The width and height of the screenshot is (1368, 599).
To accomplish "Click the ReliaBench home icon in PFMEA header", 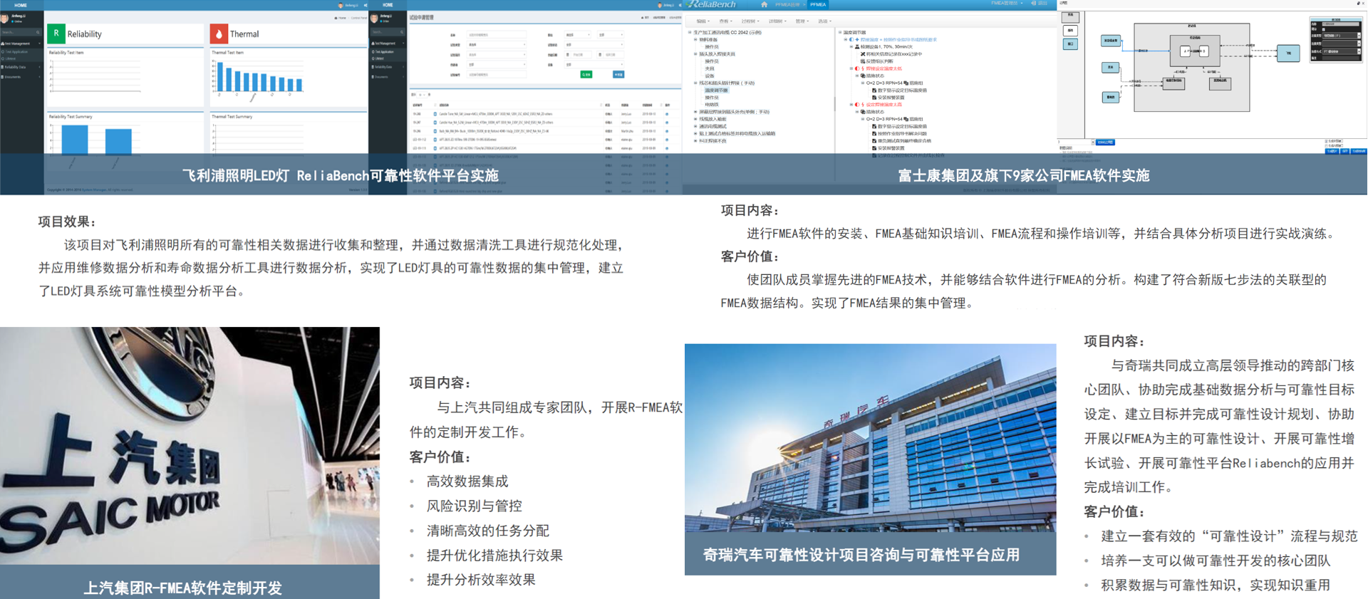I will [764, 4].
